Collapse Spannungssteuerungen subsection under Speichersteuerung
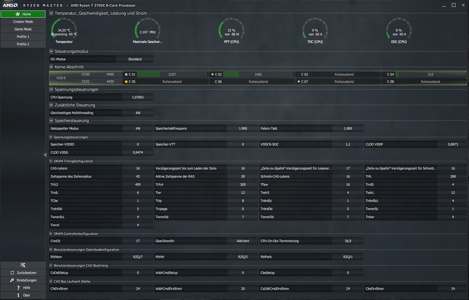Screen dimensions: 469x300 tap(51, 137)
